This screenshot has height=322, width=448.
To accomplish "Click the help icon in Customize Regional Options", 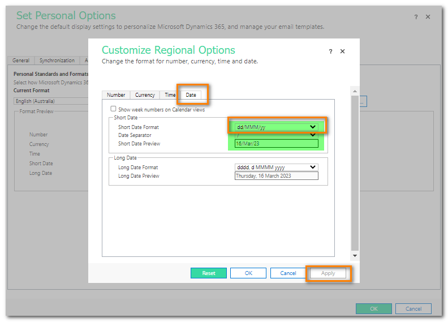I will click(x=330, y=51).
